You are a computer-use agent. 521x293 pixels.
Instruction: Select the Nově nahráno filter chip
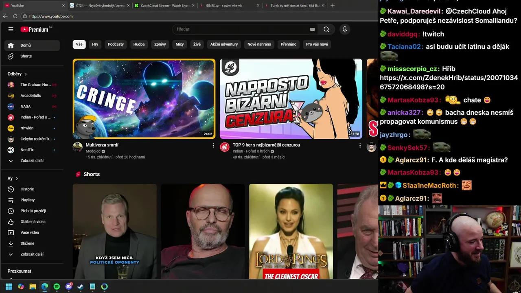(x=259, y=44)
